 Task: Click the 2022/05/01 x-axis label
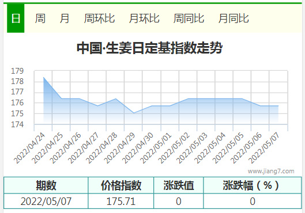pyautogui.click(x=156, y=148)
